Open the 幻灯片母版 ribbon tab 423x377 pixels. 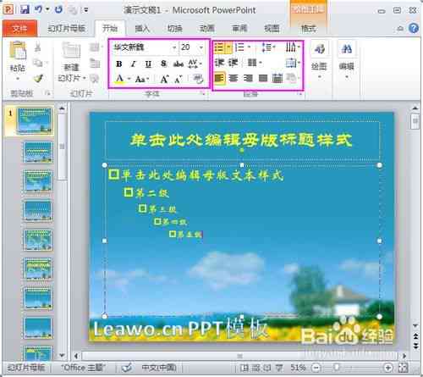pyautogui.click(x=66, y=28)
